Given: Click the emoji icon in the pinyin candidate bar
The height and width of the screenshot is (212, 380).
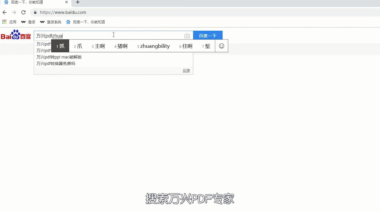Looking at the screenshot, I should click(x=221, y=46).
